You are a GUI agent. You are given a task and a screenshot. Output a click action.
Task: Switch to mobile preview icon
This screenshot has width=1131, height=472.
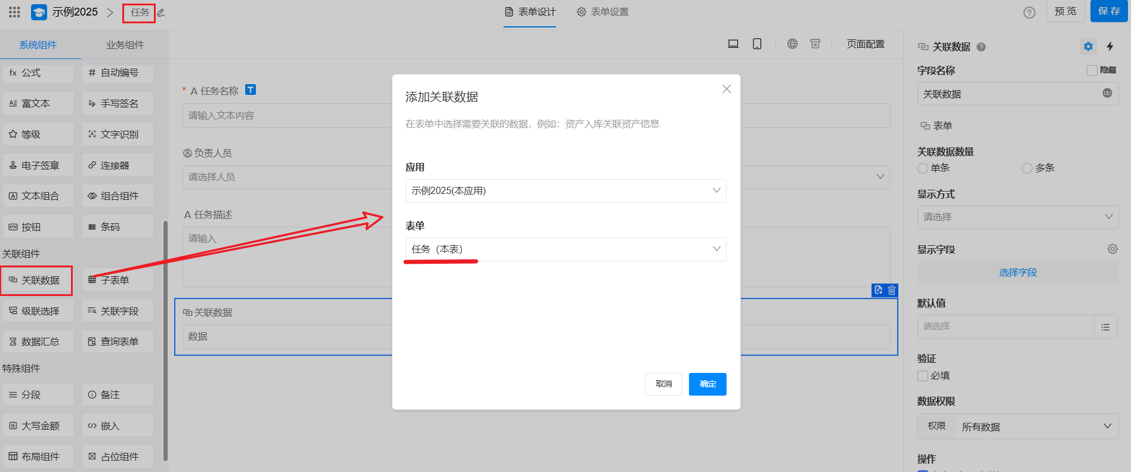coord(757,44)
